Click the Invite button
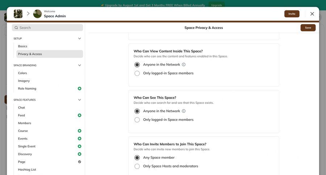Viewport: 326px width, 175px height. tap(292, 14)
